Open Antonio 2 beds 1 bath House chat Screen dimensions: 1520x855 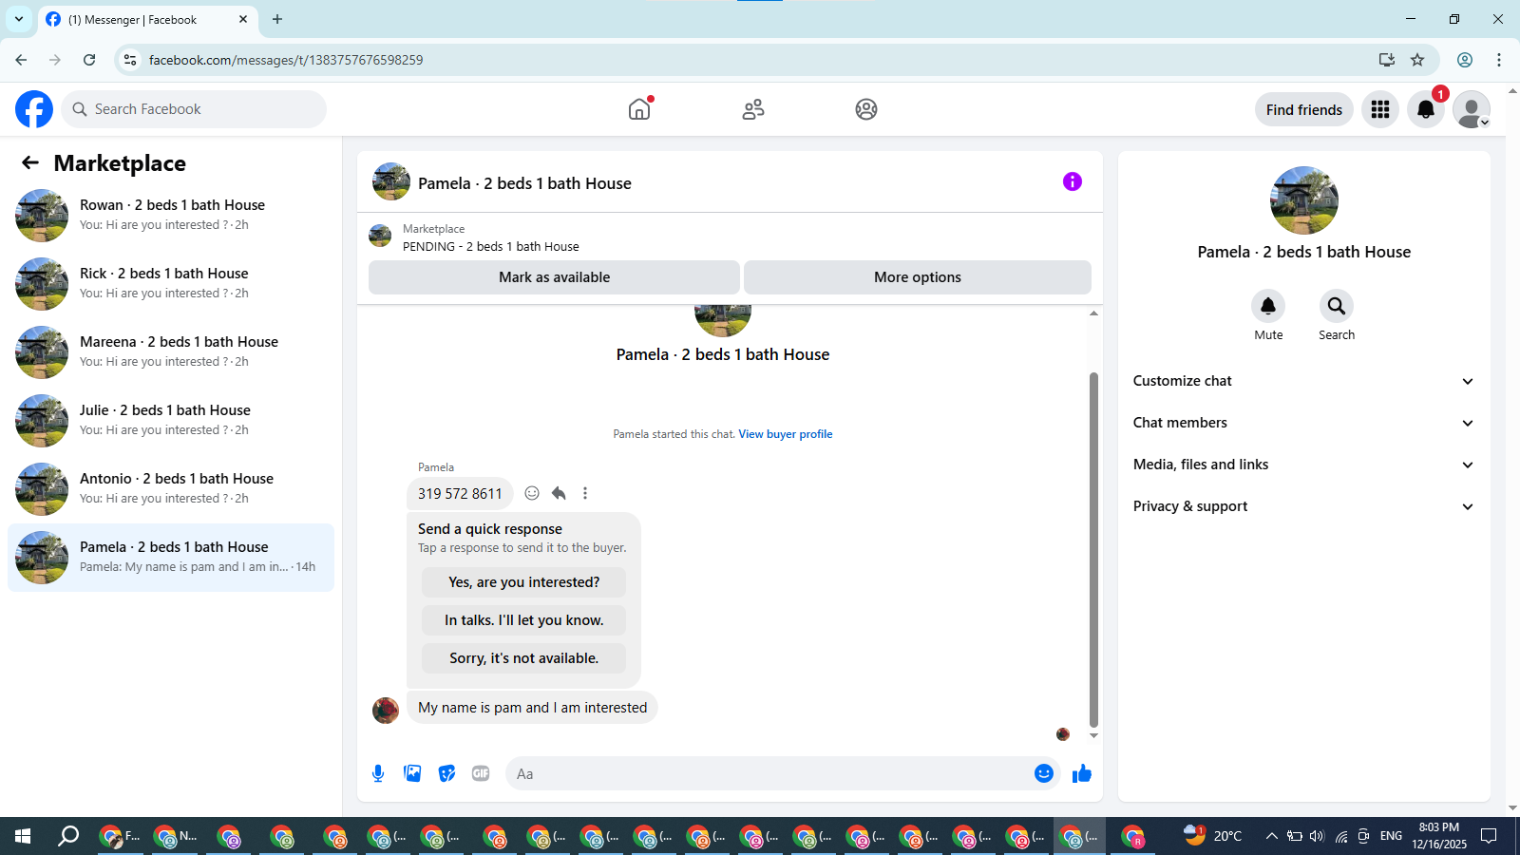click(x=171, y=489)
